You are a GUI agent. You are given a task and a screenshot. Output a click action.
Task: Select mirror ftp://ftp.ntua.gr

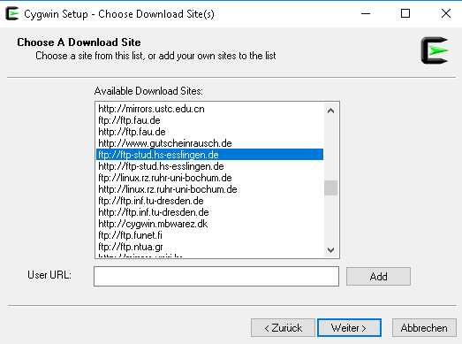(x=209, y=247)
